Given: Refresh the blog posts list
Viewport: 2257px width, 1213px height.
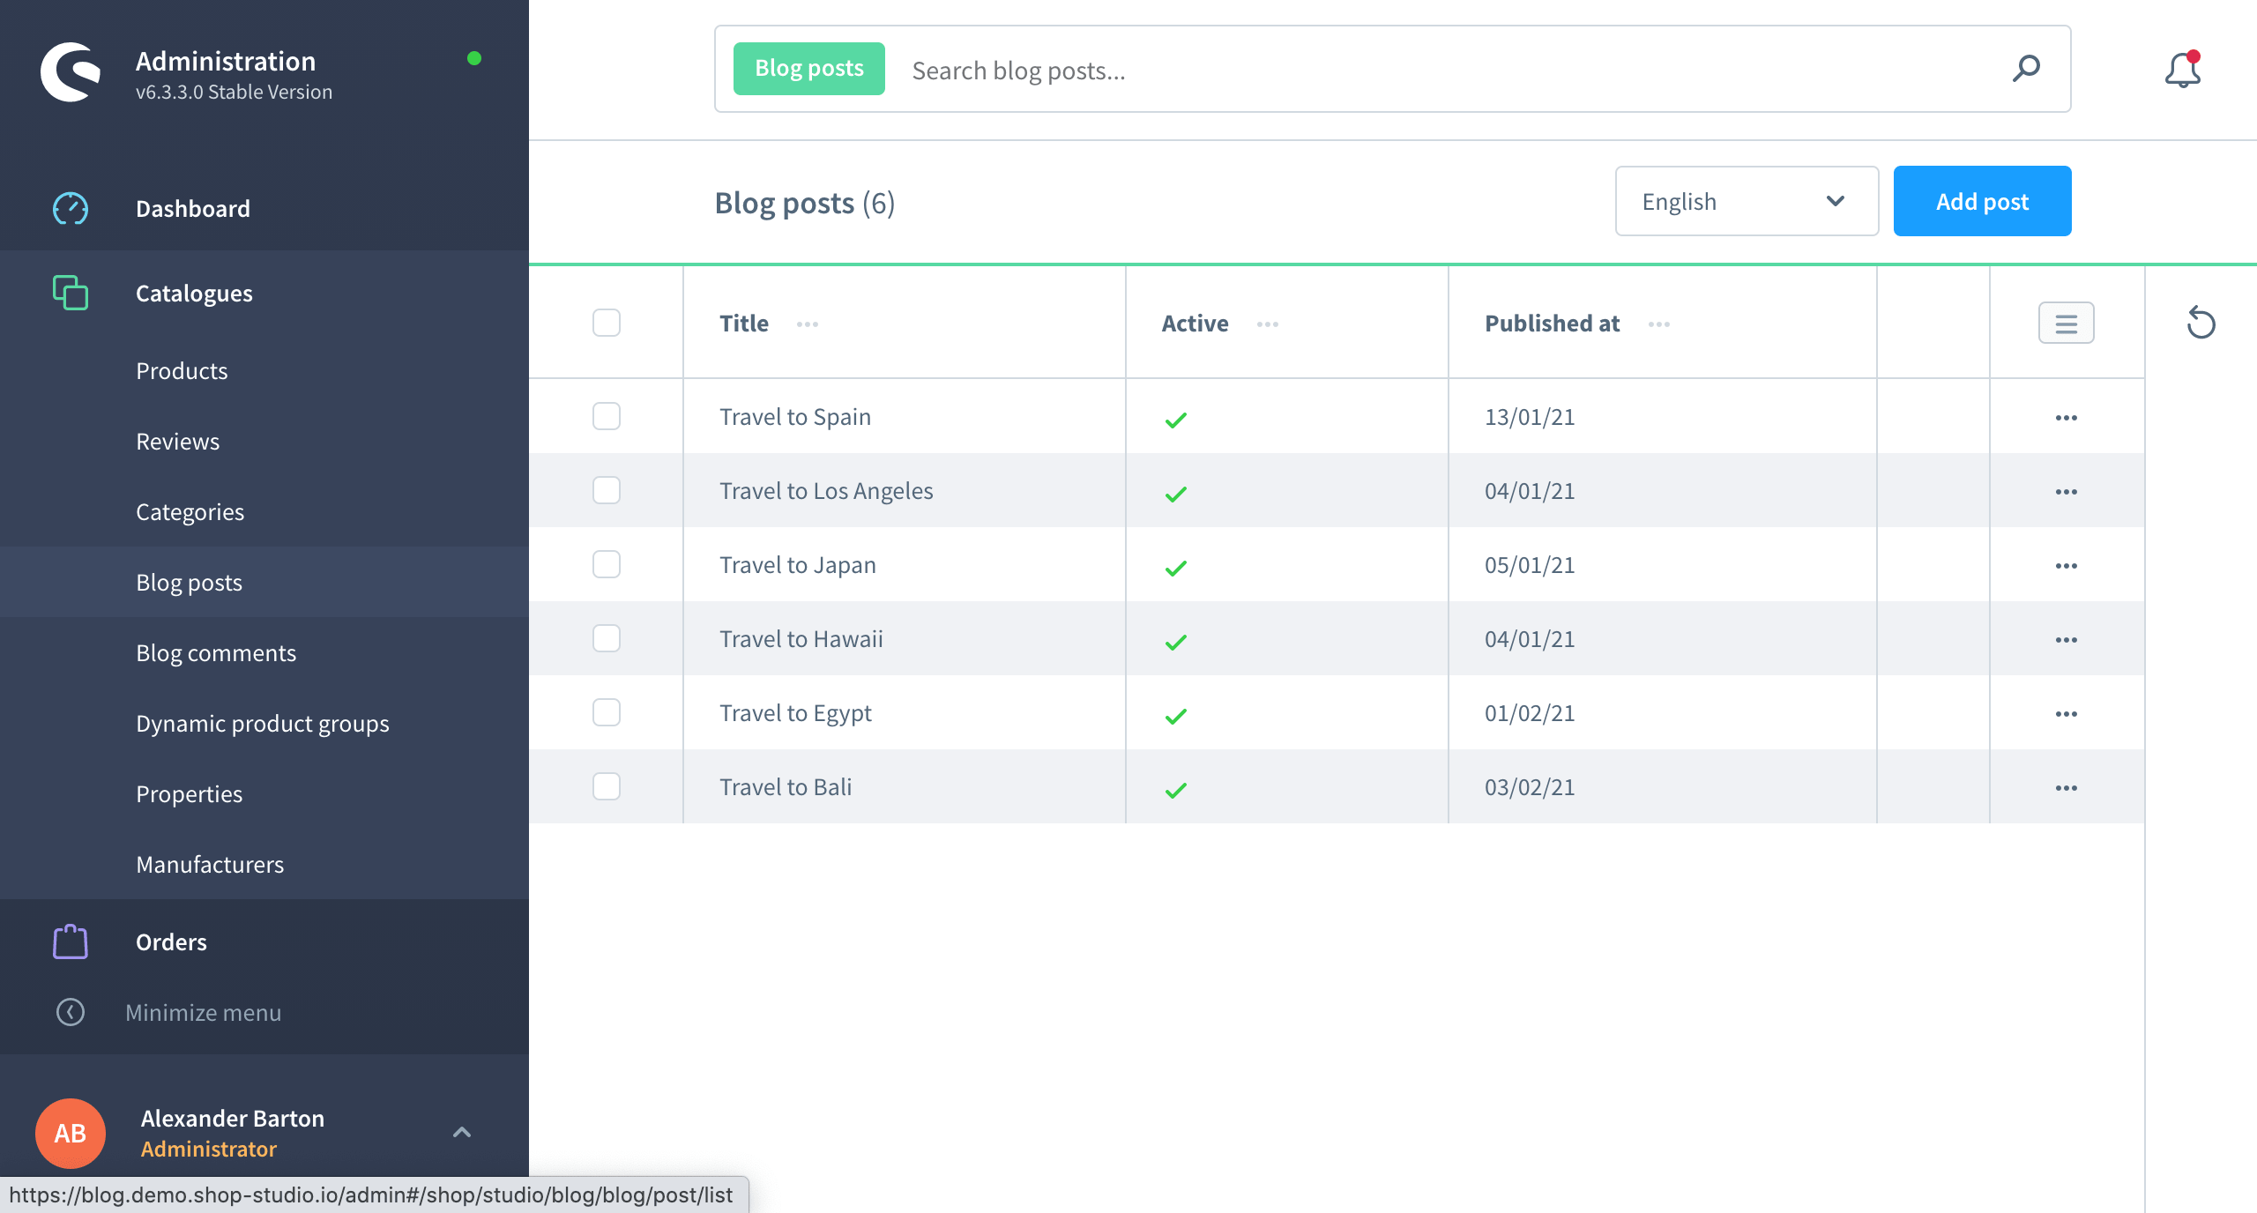Looking at the screenshot, I should coord(2201,323).
